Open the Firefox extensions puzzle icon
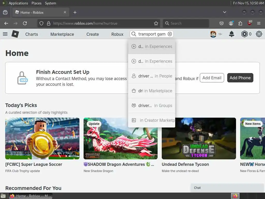The width and height of the screenshot is (265, 199). point(240,23)
